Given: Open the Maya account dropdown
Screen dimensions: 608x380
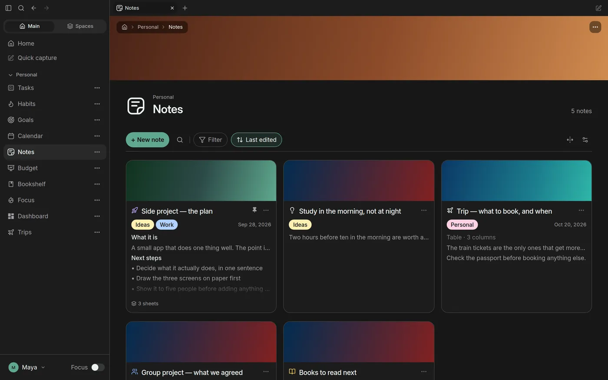Looking at the screenshot, I should tap(27, 367).
